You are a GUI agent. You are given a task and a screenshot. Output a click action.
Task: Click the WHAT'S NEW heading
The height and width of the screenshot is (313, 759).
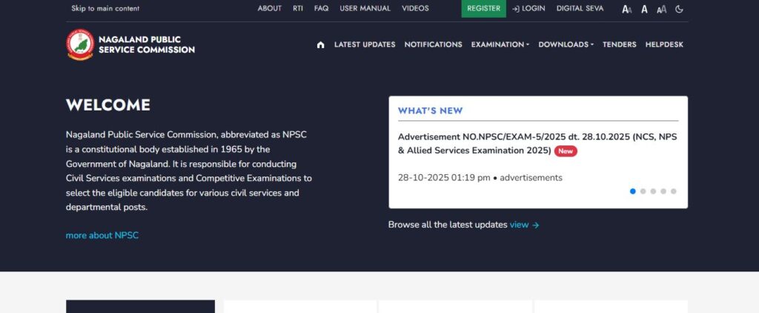tap(431, 111)
